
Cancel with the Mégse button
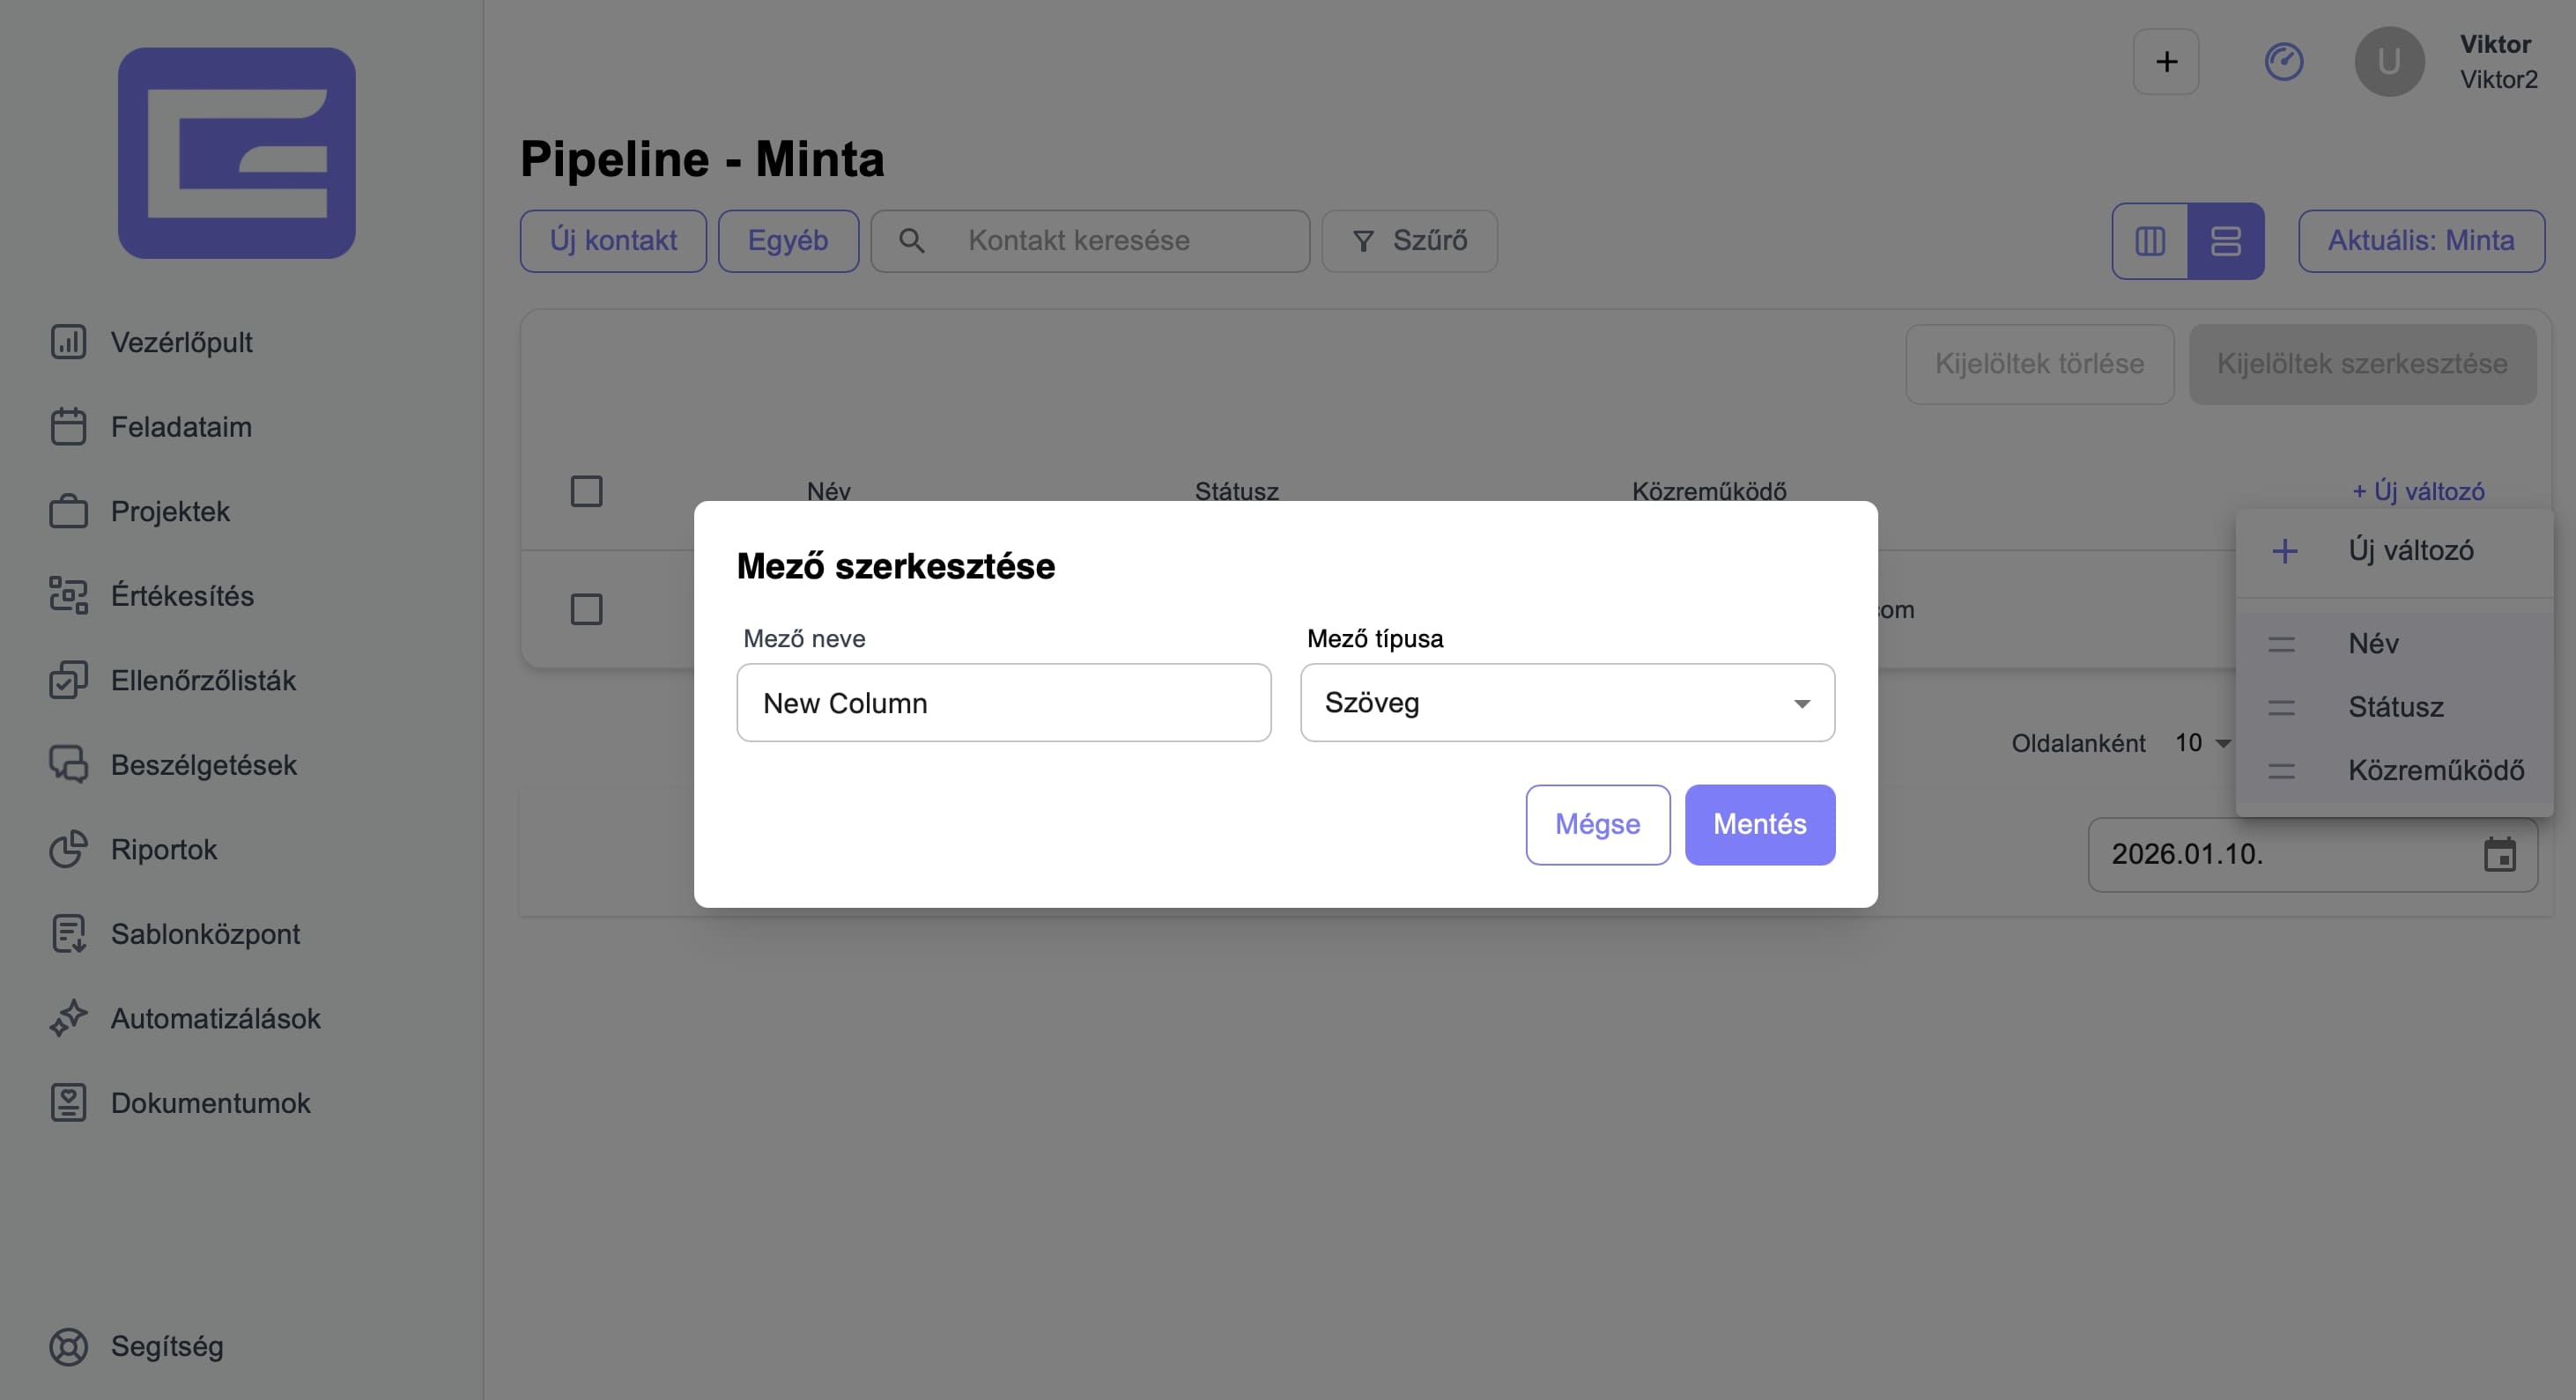click(1597, 824)
